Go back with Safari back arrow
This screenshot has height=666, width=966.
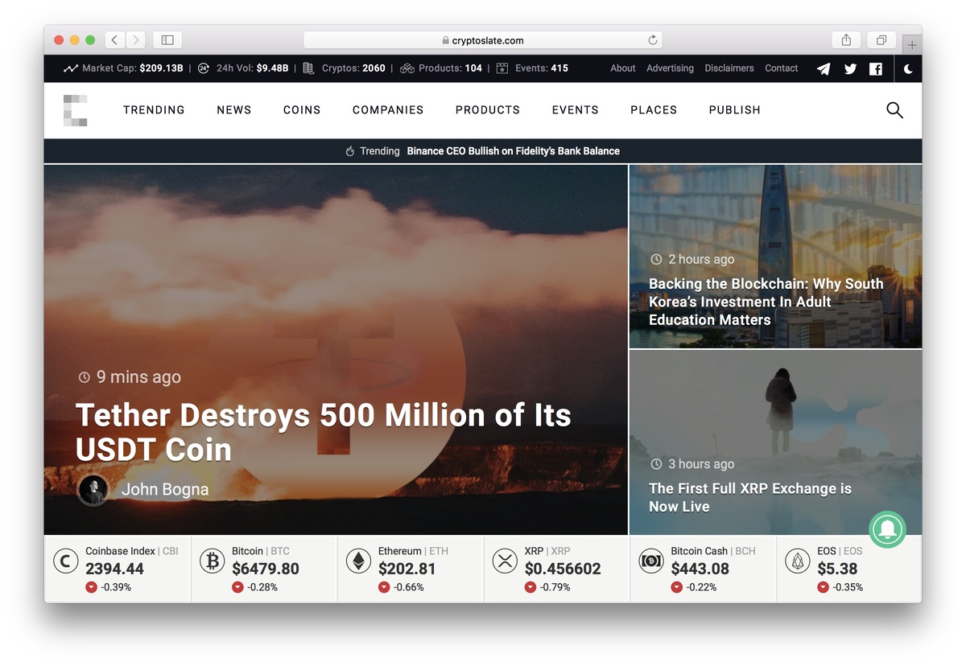tap(114, 39)
